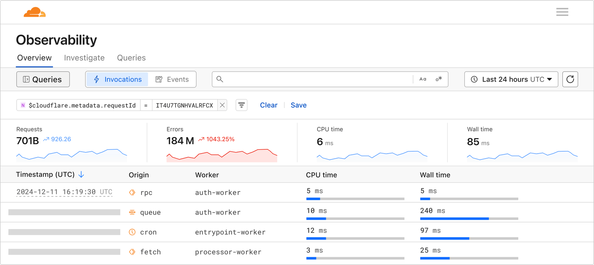Screen dimensions: 594x265
Task: Toggle case-sensitive search with the Aa icon
Action: pos(422,79)
